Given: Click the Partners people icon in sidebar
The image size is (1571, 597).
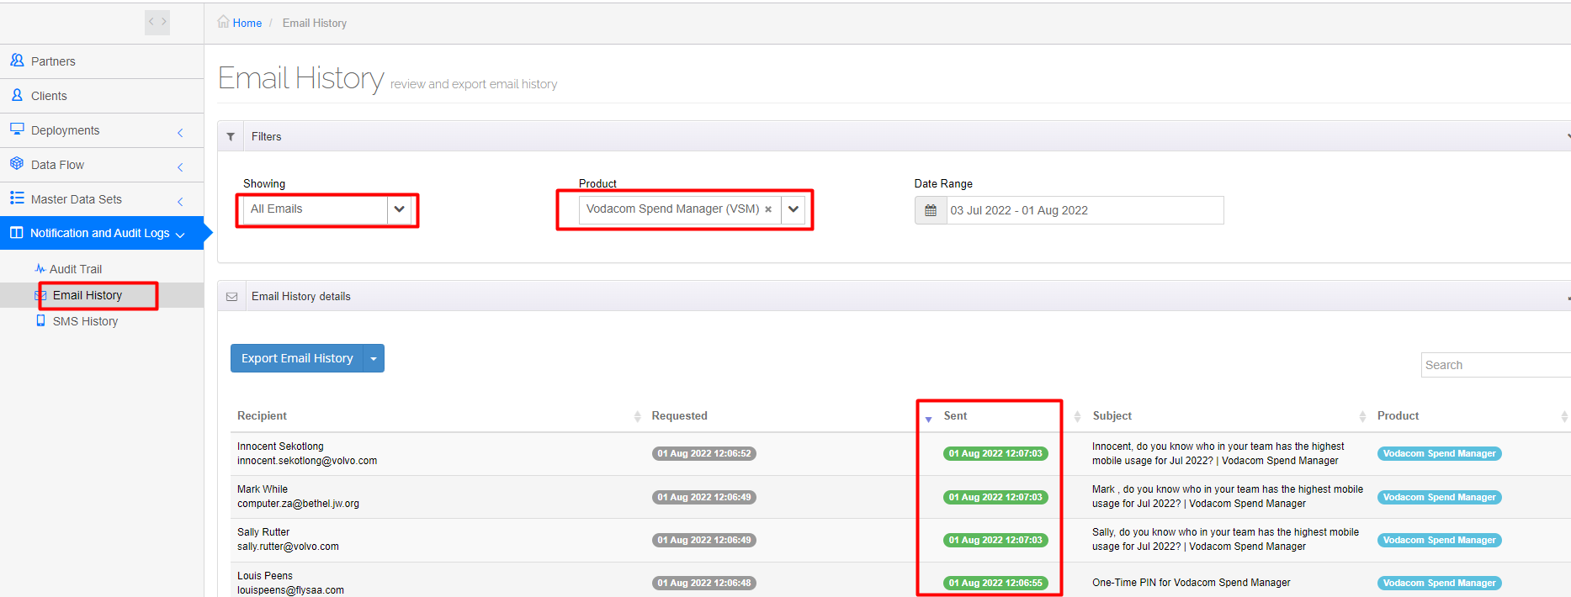Looking at the screenshot, I should 17,61.
